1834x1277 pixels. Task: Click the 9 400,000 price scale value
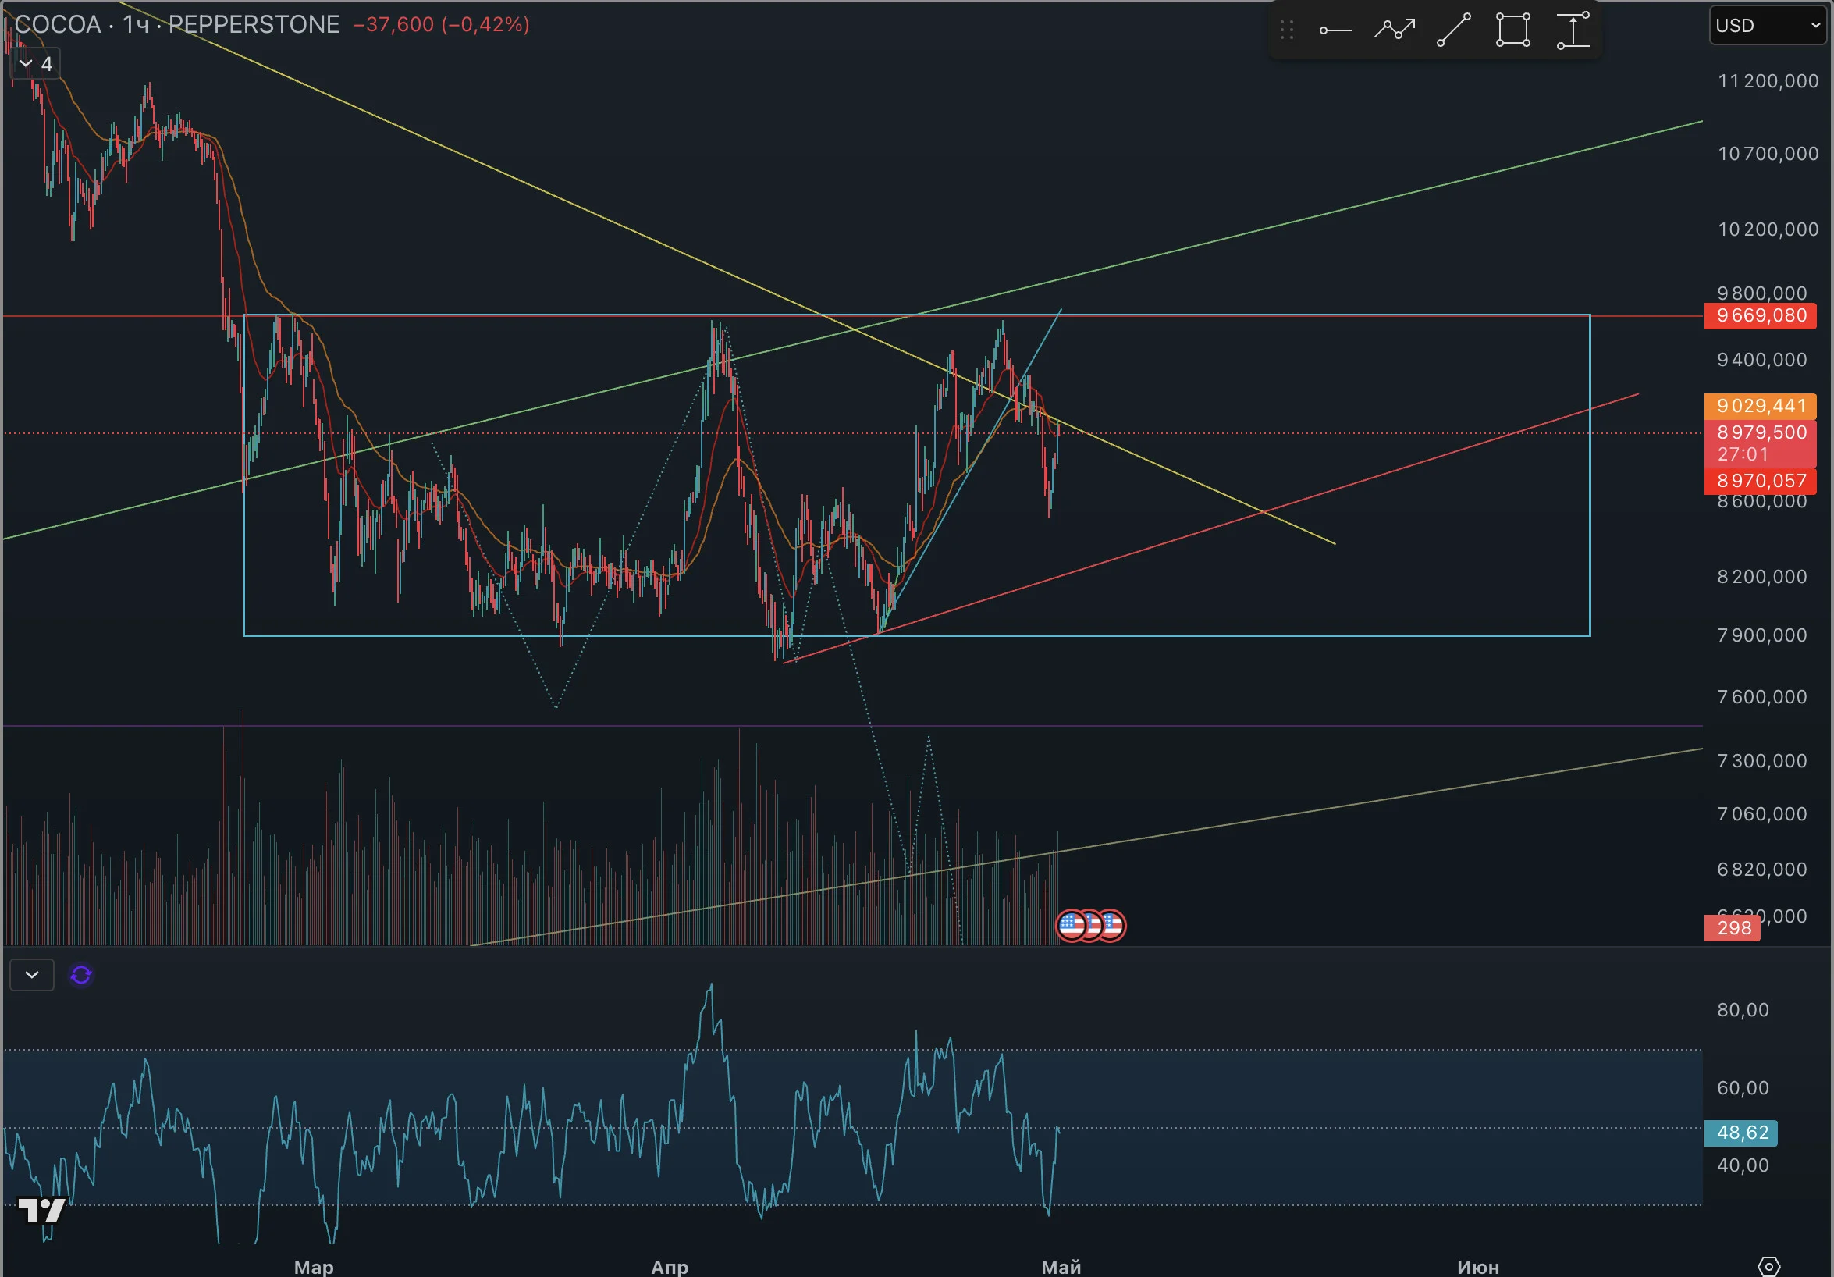click(x=1762, y=360)
